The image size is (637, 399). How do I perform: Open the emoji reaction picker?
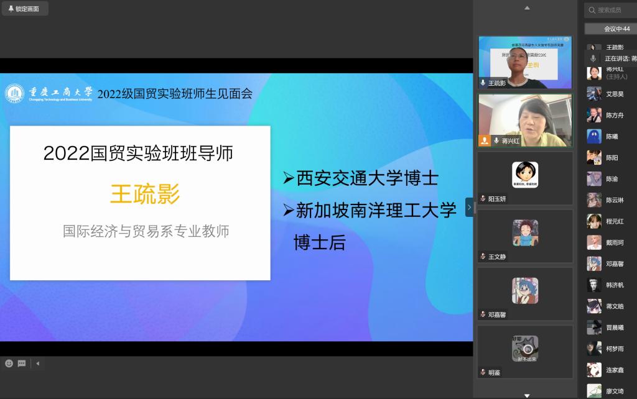9,364
